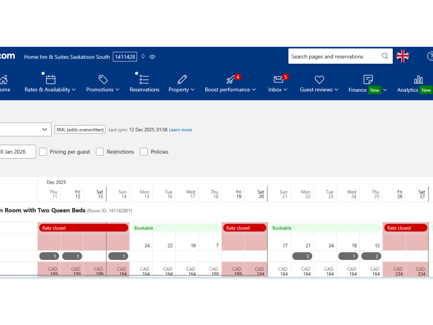Image resolution: width=433 pixels, height=325 pixels.
Task: Click the Wed 17 date column header
Action: (x=191, y=194)
